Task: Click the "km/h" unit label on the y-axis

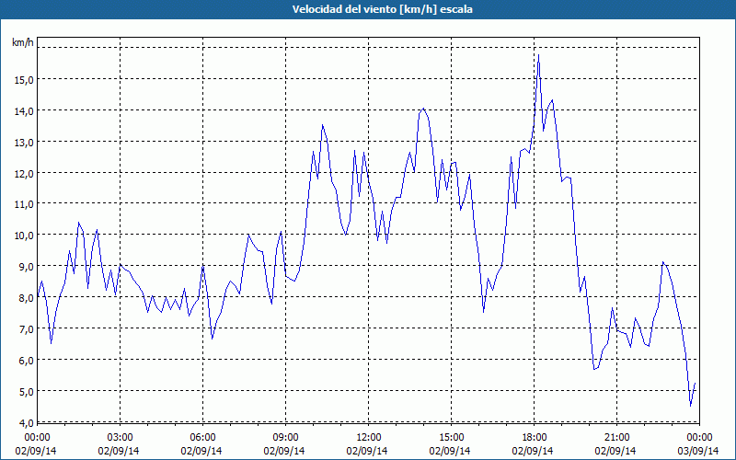Action: click(23, 42)
